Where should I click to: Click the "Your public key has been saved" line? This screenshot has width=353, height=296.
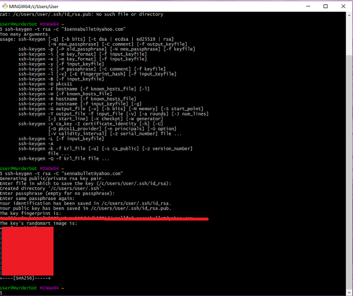coord(85,208)
